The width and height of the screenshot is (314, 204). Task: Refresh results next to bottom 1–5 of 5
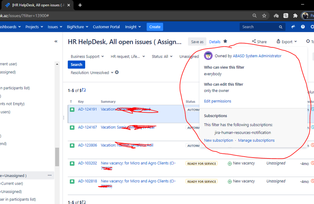84,202
